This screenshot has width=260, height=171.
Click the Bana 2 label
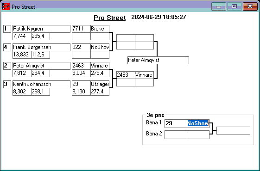click(154, 134)
